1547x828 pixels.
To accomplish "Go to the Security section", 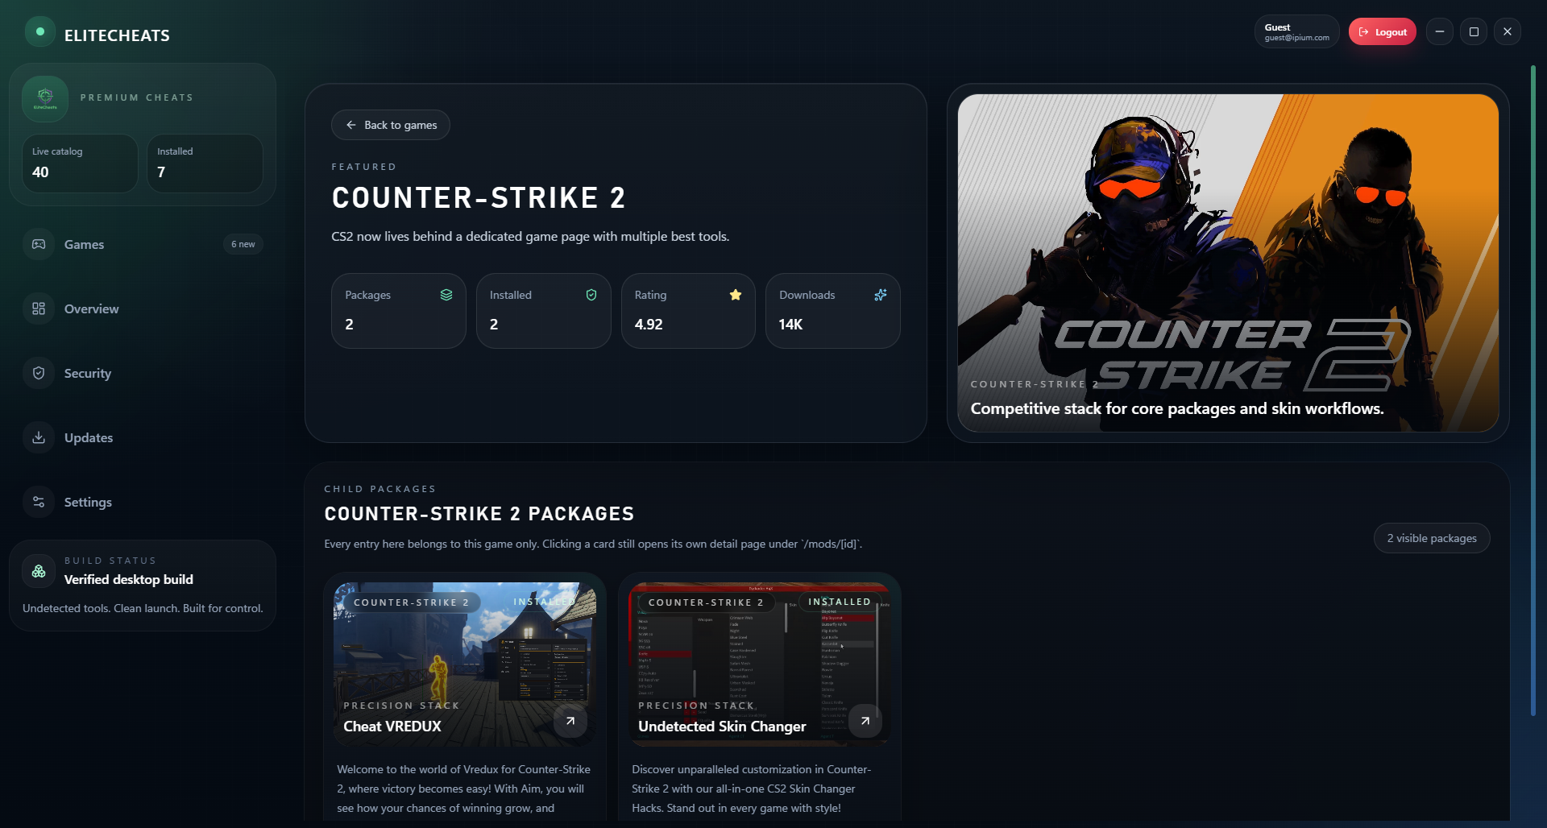I will coord(143,373).
